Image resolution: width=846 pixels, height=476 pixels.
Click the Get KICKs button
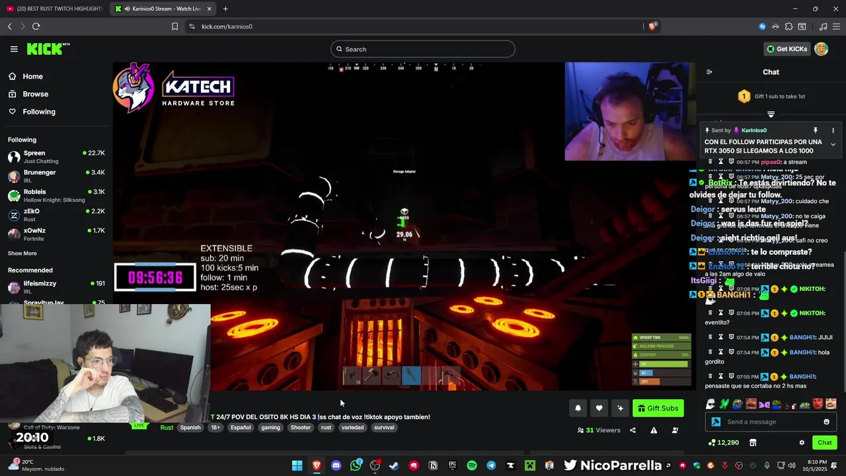(787, 49)
